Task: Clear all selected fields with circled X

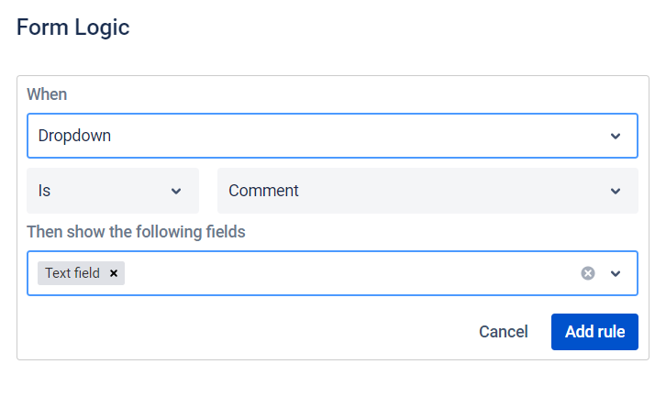Action: [x=588, y=273]
